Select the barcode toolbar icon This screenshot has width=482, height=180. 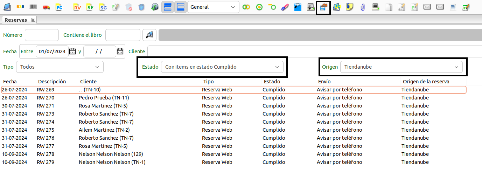pyautogui.click(x=34, y=7)
